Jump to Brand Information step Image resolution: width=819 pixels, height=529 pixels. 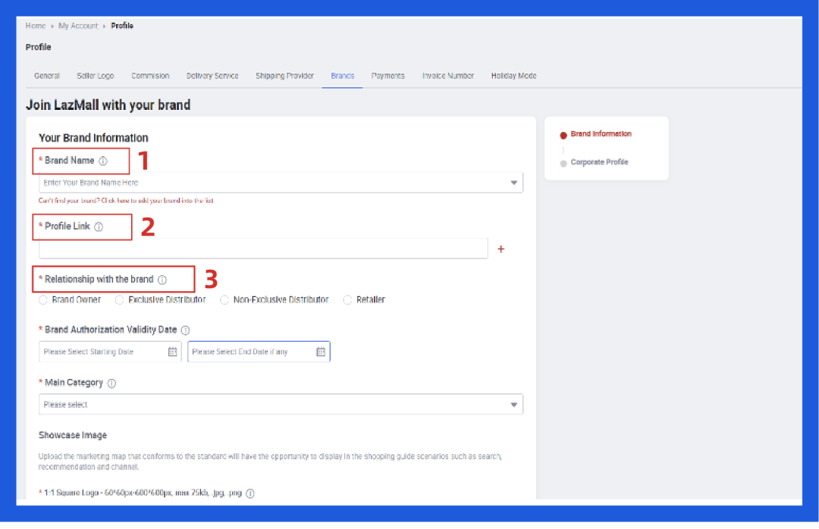click(x=601, y=134)
